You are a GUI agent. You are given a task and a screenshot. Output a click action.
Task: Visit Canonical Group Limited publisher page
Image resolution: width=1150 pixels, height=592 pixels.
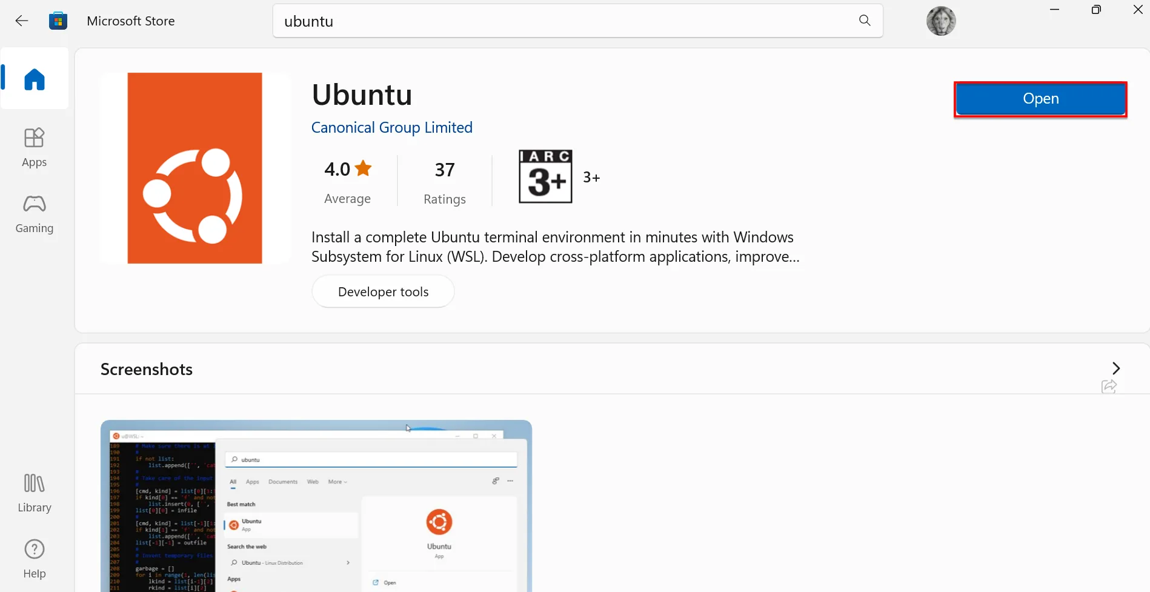391,128
